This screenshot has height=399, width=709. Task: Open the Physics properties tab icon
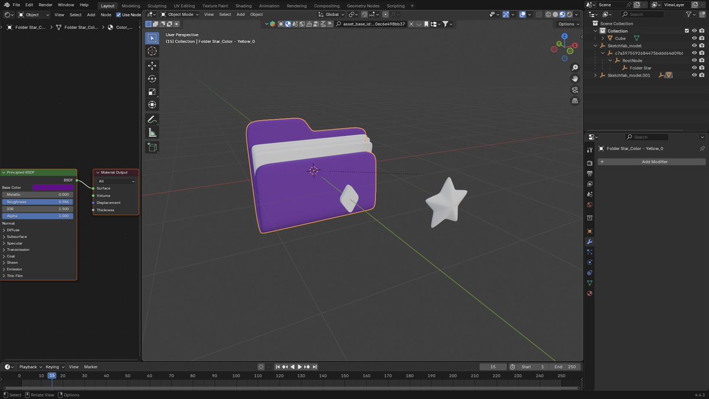click(x=590, y=262)
